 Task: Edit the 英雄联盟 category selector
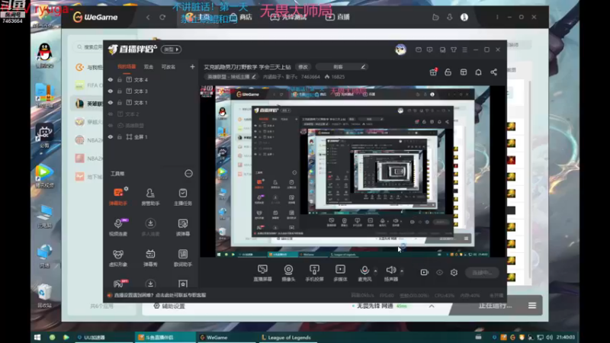(x=232, y=77)
